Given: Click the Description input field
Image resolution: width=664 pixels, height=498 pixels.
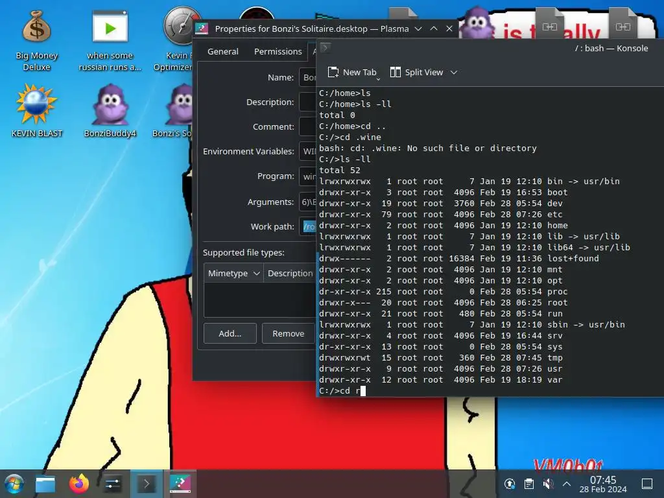Looking at the screenshot, I should [308, 102].
